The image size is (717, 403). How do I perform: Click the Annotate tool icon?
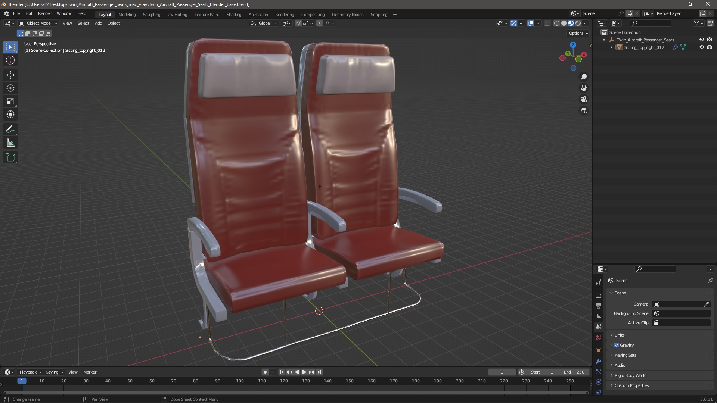tap(11, 129)
